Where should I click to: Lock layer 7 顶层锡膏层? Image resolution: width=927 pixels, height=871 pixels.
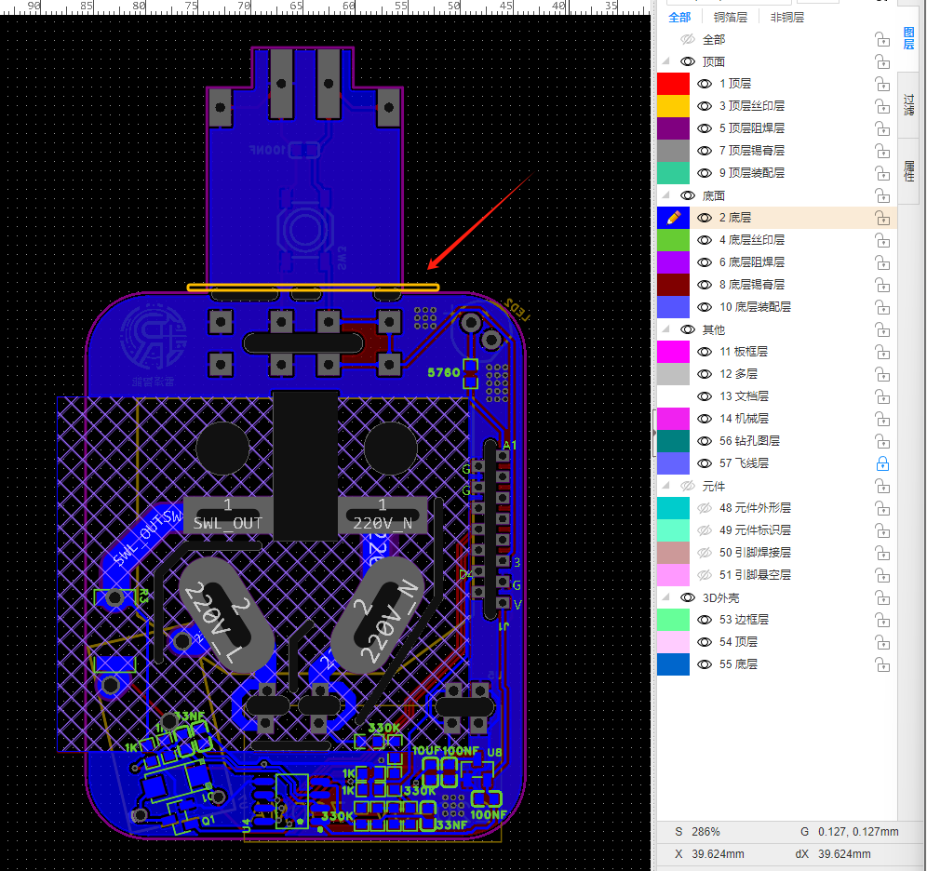tap(882, 152)
